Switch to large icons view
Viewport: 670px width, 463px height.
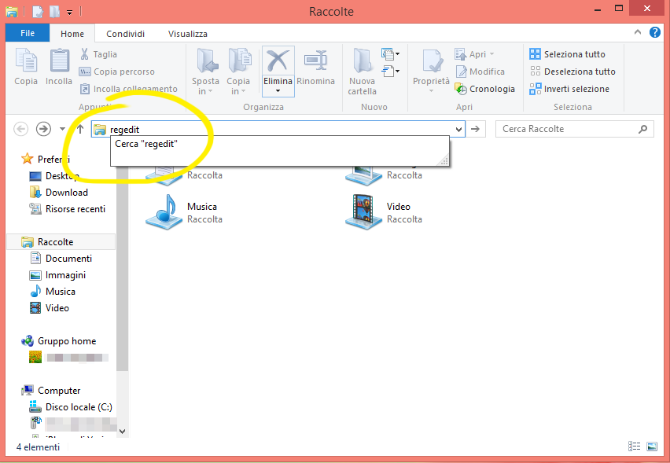(652, 446)
